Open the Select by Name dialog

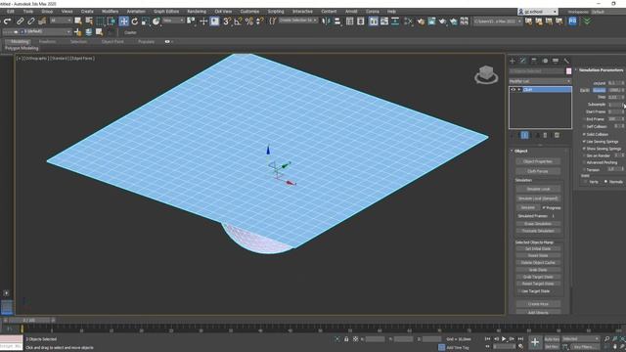pyautogui.click(x=89, y=22)
